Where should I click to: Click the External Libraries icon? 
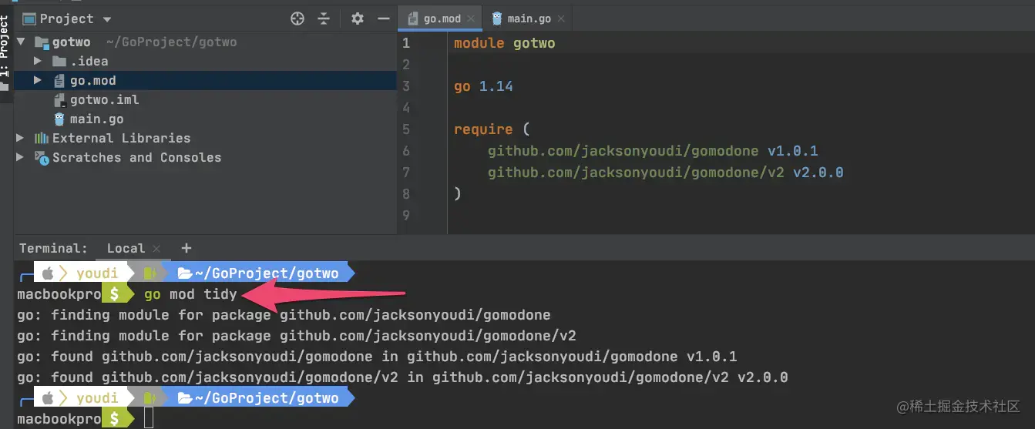coord(42,138)
